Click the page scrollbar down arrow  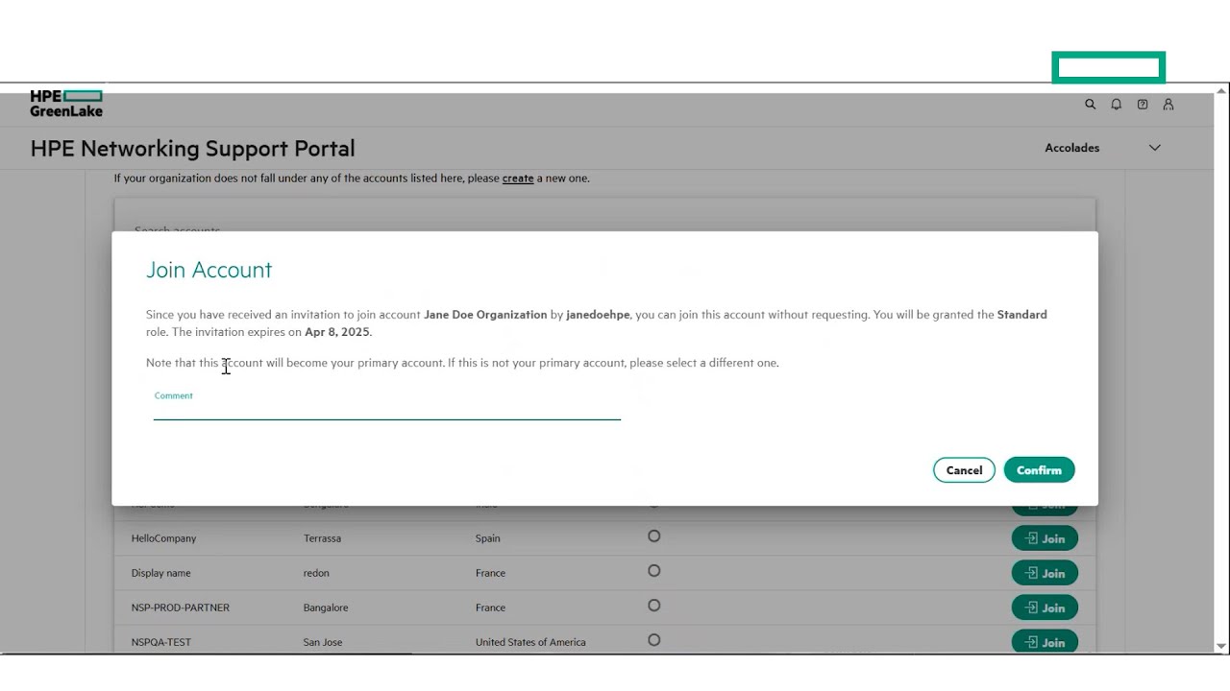click(x=1222, y=647)
